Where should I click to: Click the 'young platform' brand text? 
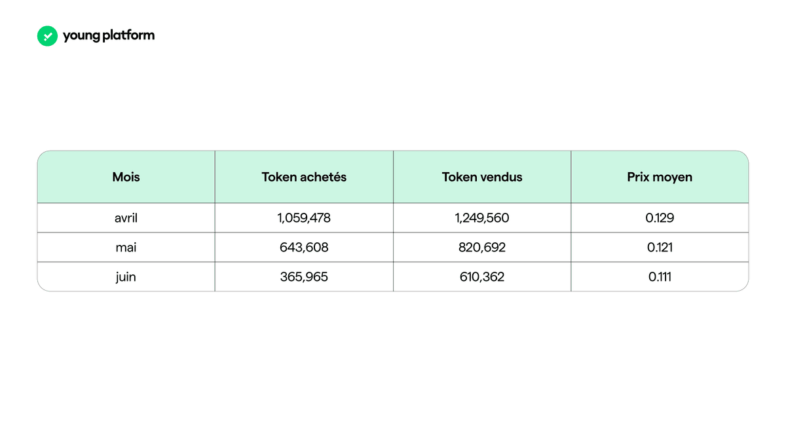coord(109,36)
